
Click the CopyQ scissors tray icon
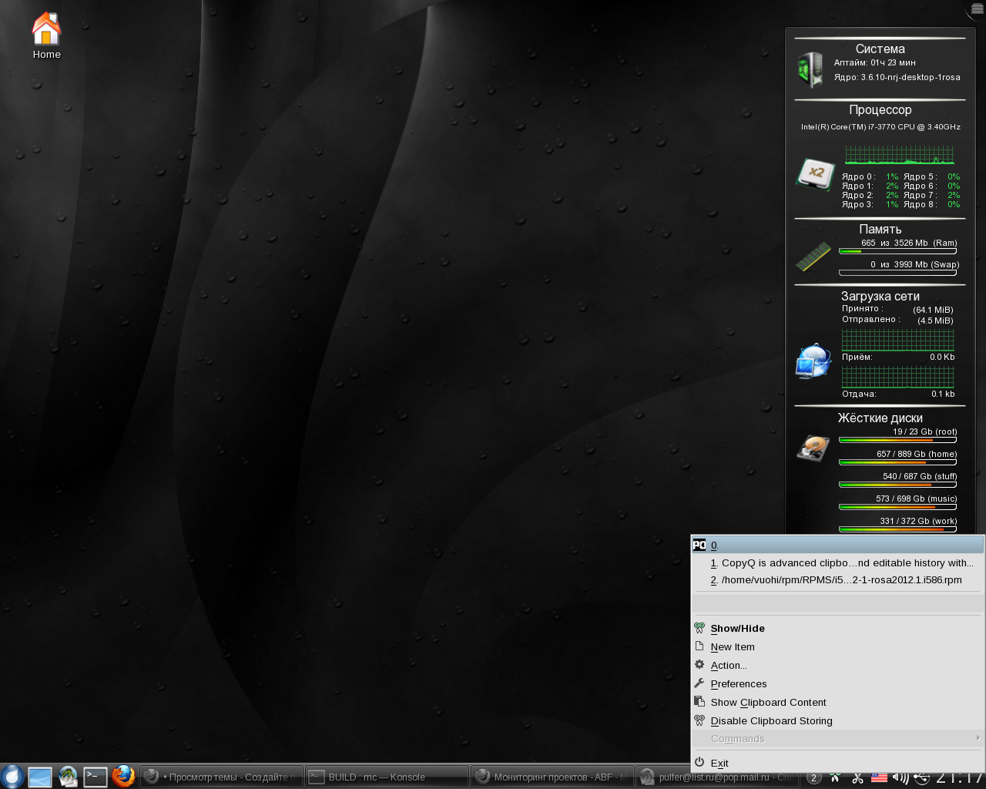857,777
